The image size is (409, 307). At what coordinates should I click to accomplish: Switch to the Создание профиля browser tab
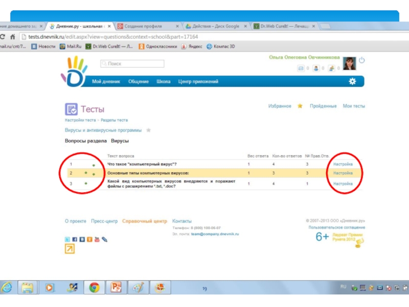(x=148, y=26)
